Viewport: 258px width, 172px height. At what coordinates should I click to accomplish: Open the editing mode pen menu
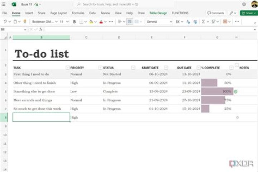point(233,13)
